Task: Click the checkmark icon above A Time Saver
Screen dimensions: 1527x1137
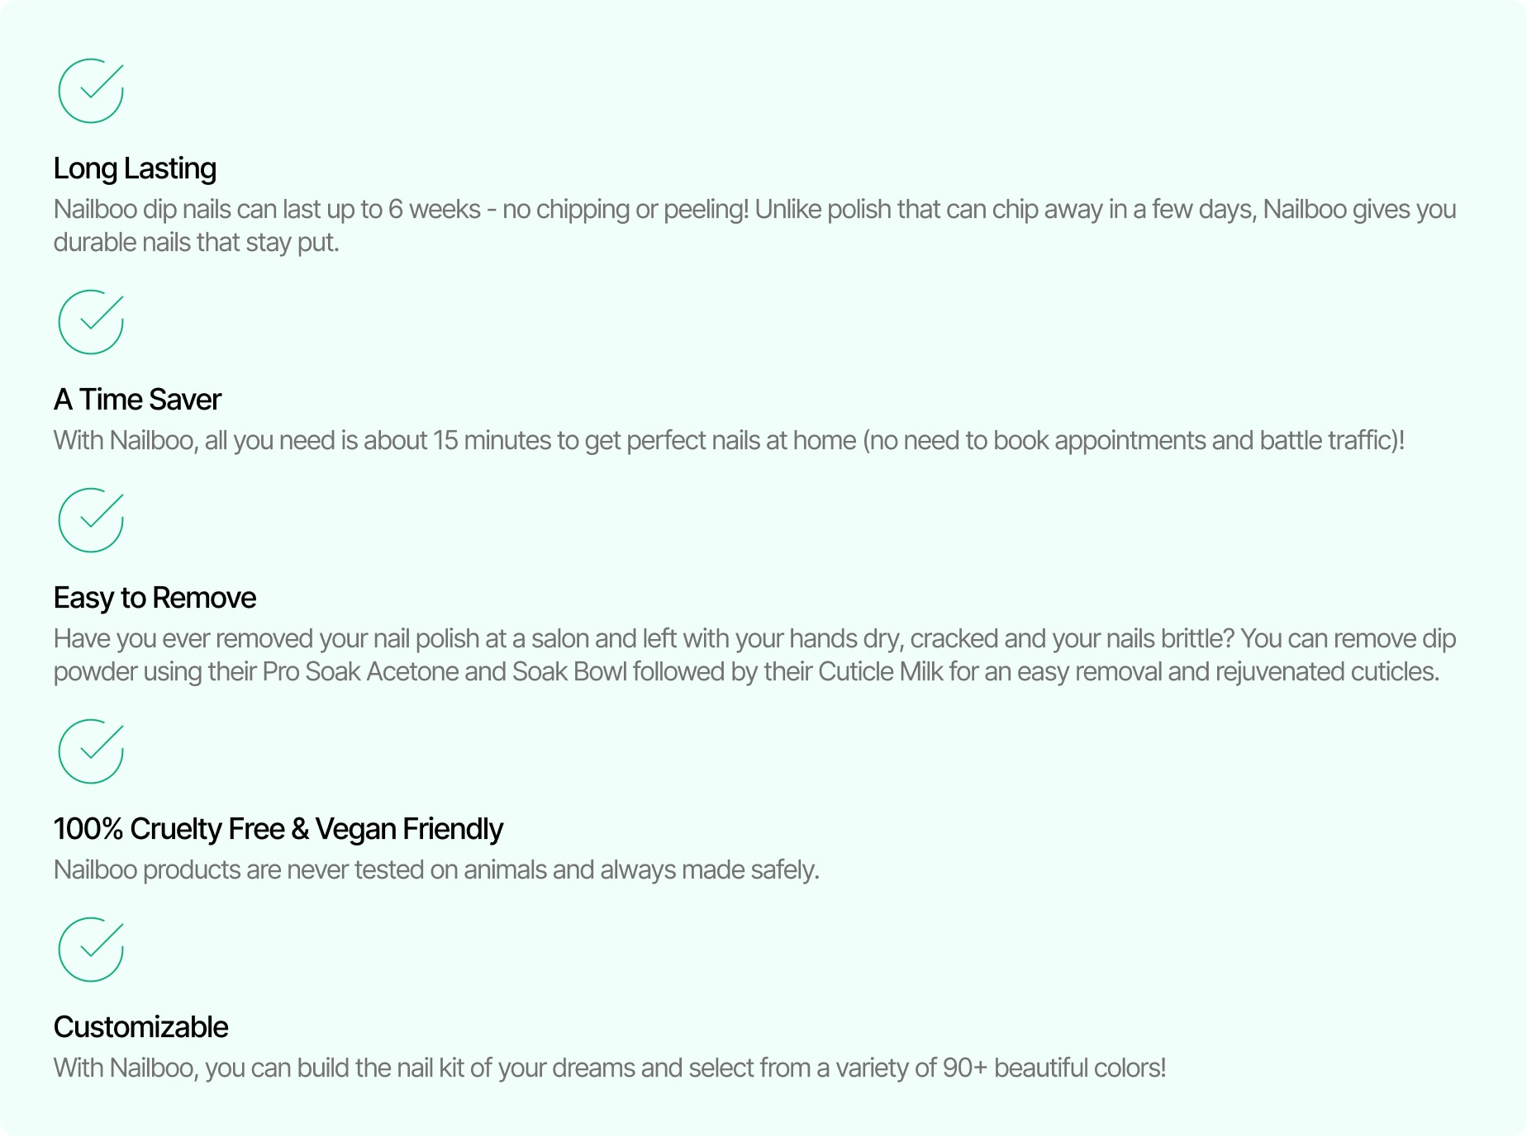Action: 91,322
